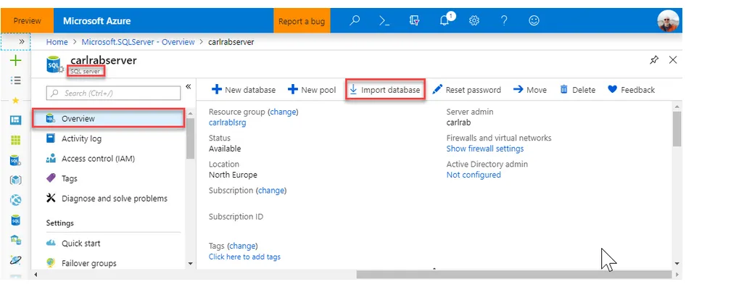The width and height of the screenshot is (744, 290).
Task: Select Activity log menu item
Action: coord(81,138)
